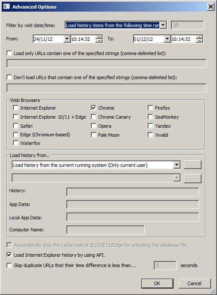Decrease From time with down spinner
Viewport: 217px width, 295px height.
(99, 41)
